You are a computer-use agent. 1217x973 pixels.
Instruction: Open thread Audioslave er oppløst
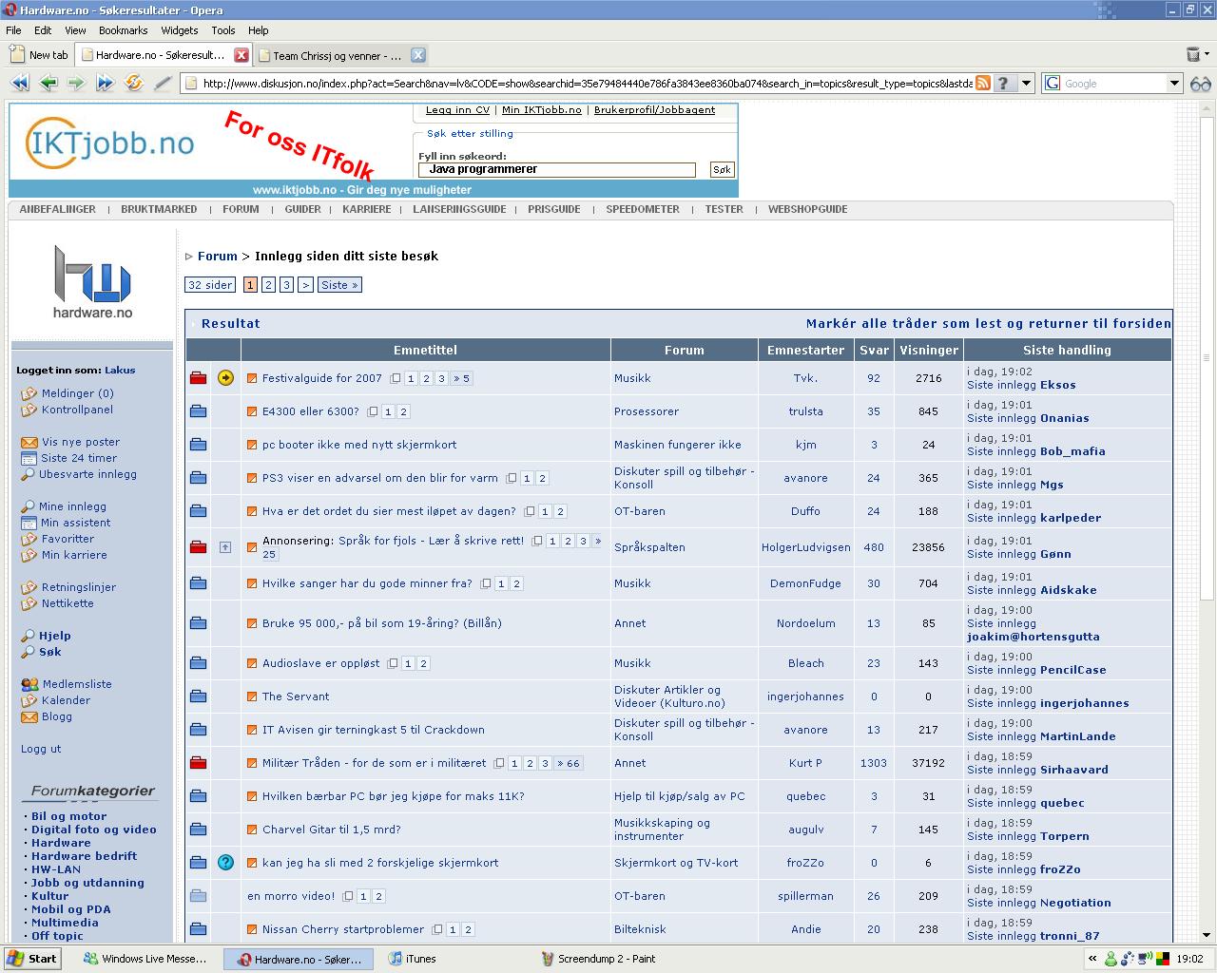pyautogui.click(x=320, y=663)
